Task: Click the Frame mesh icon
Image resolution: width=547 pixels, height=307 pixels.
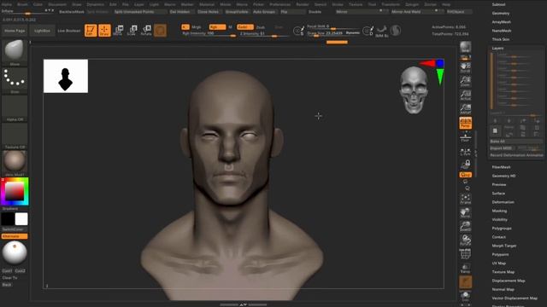Action: tap(465, 200)
